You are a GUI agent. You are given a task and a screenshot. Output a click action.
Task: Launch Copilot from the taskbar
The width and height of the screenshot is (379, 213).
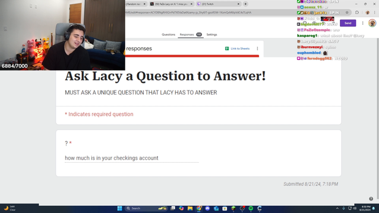(181, 208)
